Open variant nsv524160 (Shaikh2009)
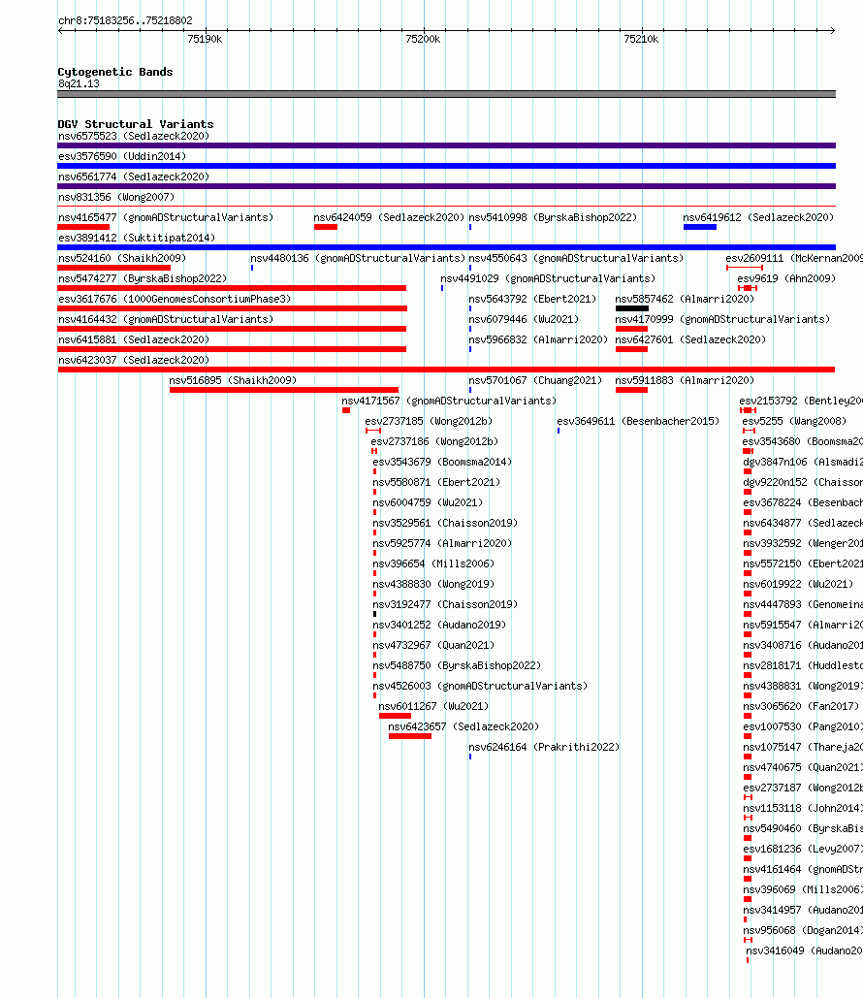Screen dimensions: 863x998 pos(122,258)
